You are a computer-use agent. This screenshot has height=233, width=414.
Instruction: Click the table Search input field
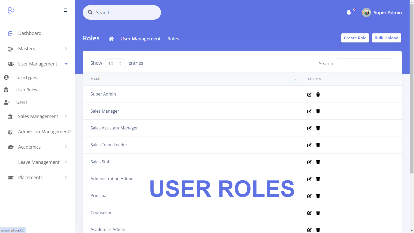point(365,63)
